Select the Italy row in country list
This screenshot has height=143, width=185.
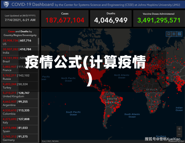20,121
